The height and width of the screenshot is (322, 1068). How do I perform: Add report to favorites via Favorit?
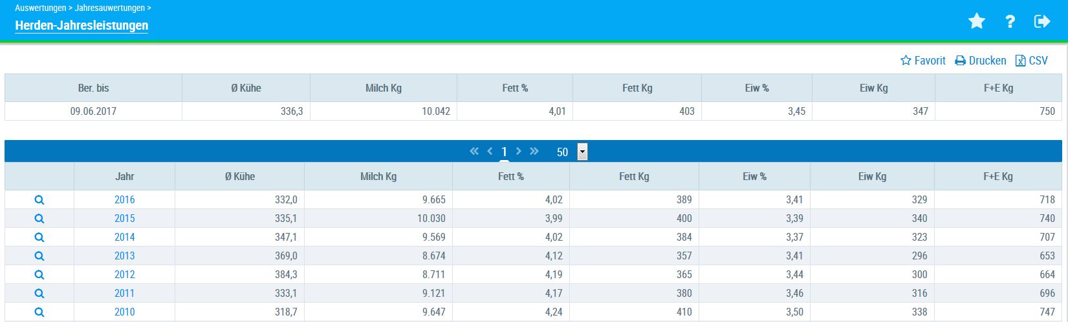(x=923, y=61)
